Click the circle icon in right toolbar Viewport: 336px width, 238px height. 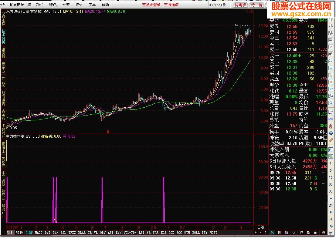tap(331, 103)
